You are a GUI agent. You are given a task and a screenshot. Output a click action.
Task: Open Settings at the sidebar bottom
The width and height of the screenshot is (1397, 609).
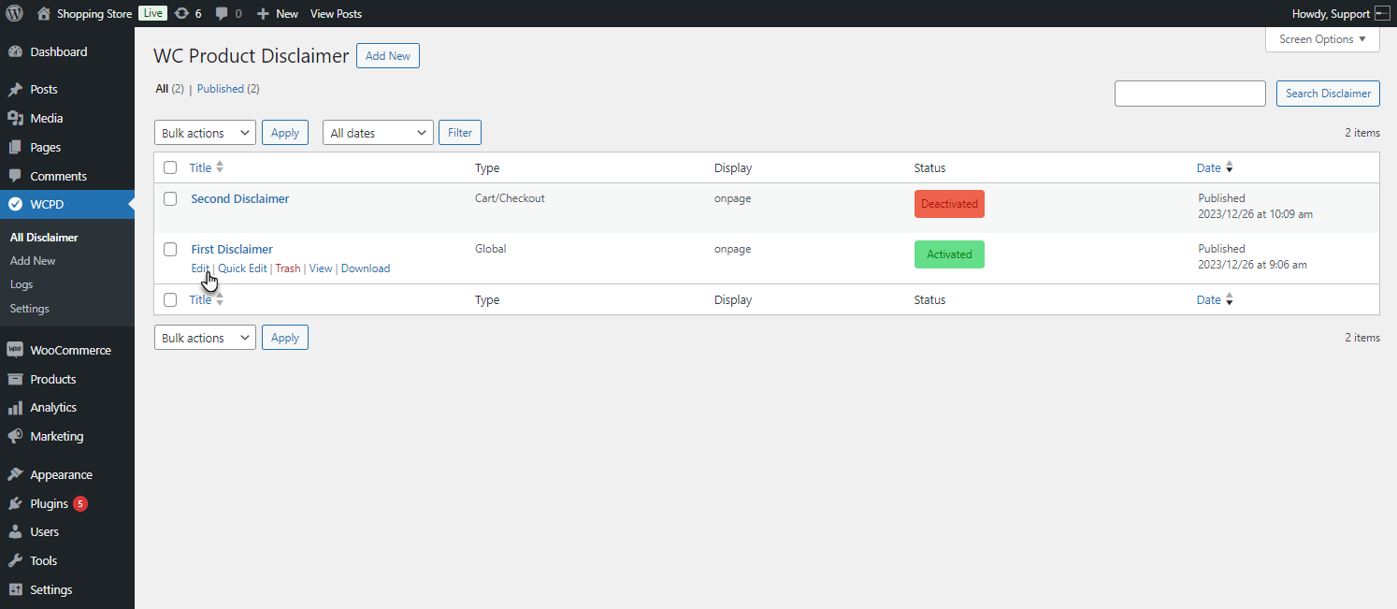[67, 589]
